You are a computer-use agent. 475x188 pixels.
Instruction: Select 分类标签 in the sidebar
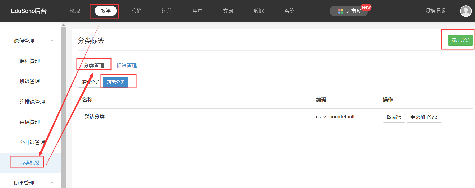[x=30, y=163]
